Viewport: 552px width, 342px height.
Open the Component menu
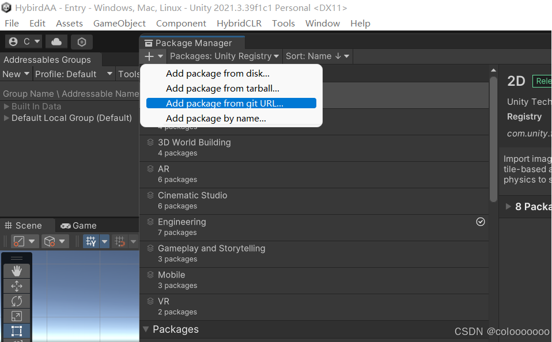(x=181, y=23)
